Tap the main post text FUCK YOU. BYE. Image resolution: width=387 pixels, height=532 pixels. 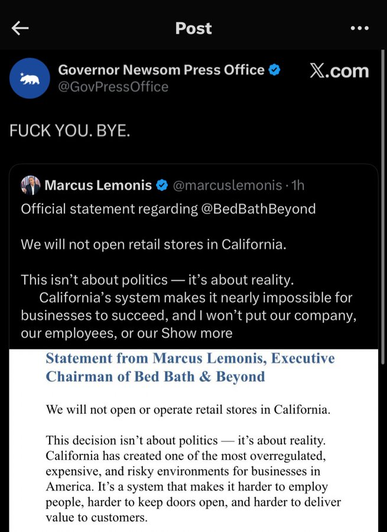click(x=70, y=131)
